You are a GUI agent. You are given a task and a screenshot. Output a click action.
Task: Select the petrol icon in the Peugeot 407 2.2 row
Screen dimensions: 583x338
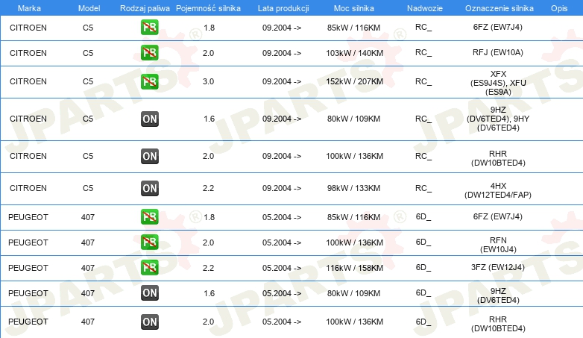(x=149, y=267)
